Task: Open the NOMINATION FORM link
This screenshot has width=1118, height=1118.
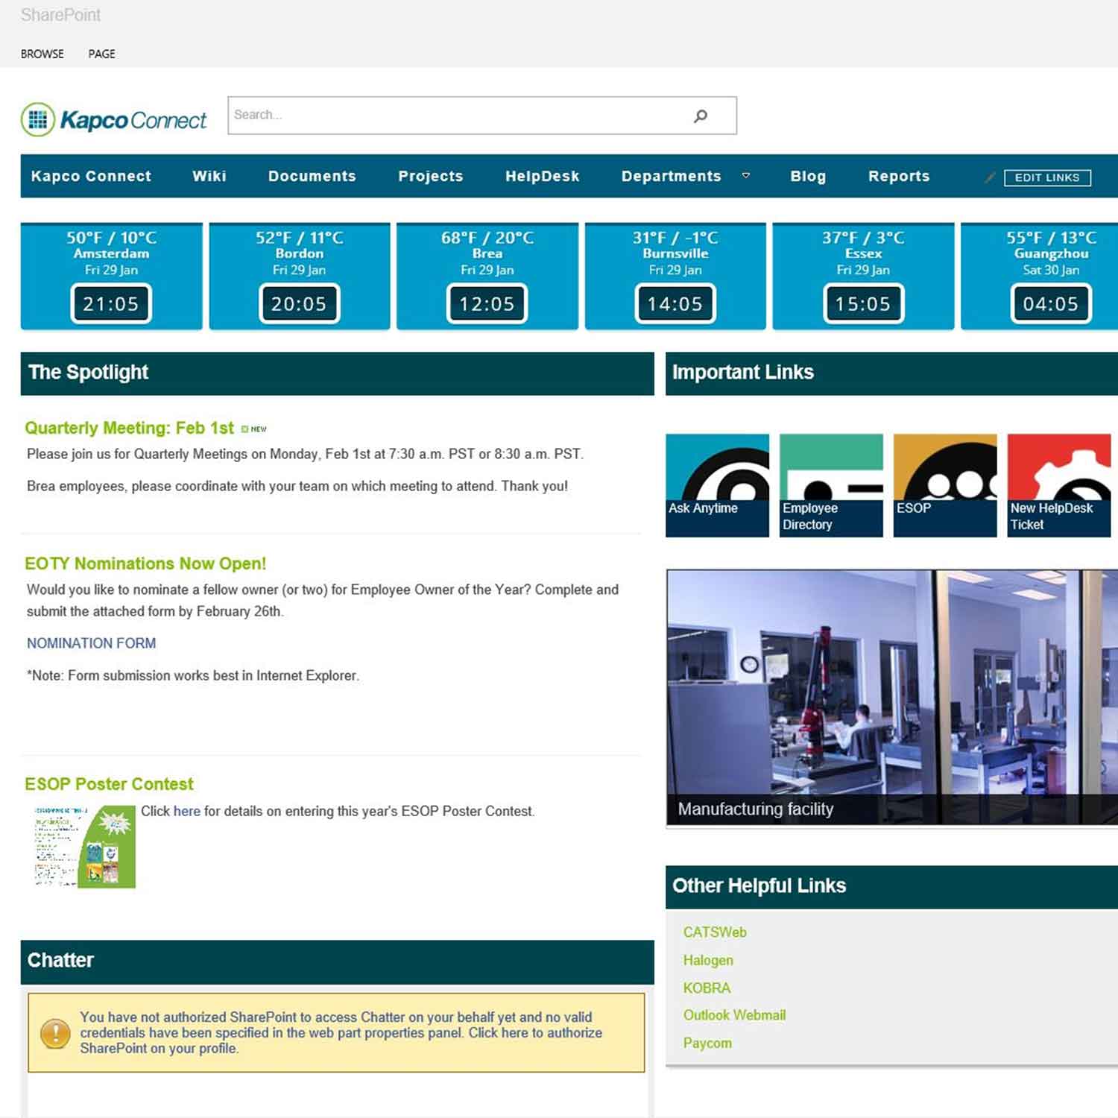Action: (x=91, y=643)
